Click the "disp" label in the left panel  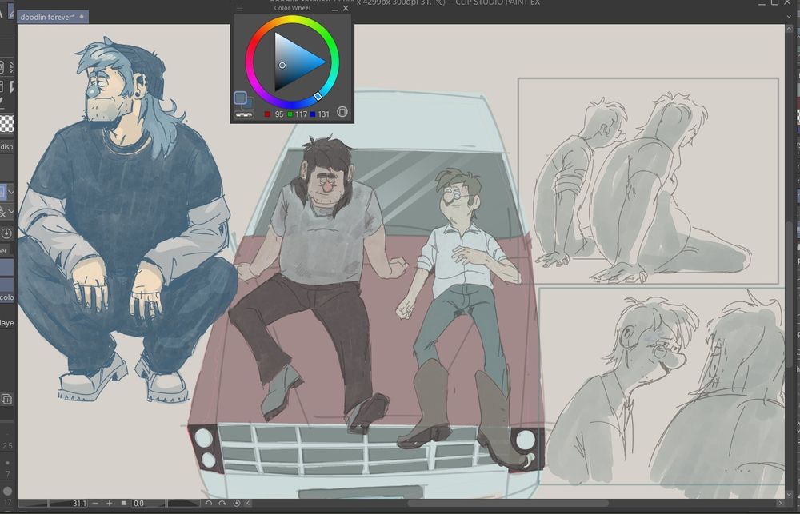[x=6, y=147]
